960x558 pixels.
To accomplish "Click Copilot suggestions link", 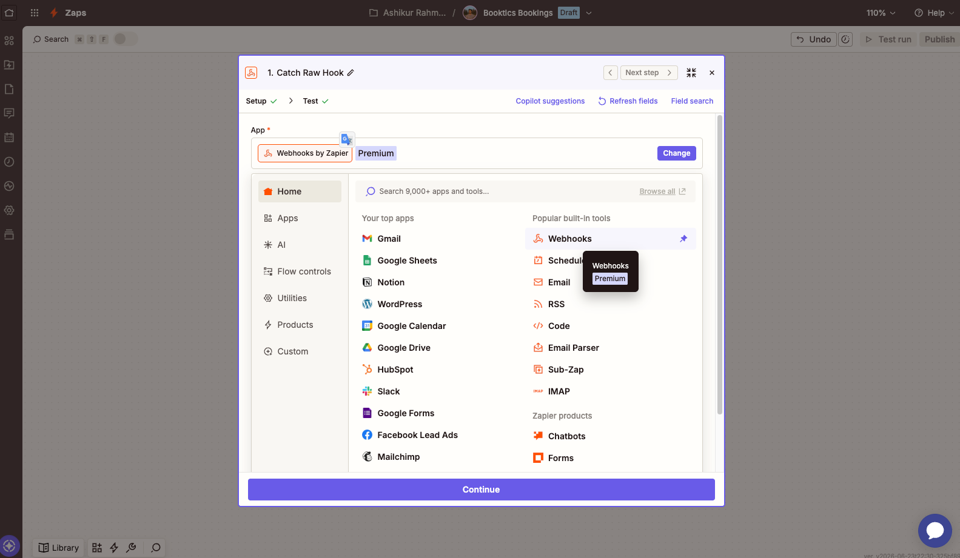I will 550,101.
